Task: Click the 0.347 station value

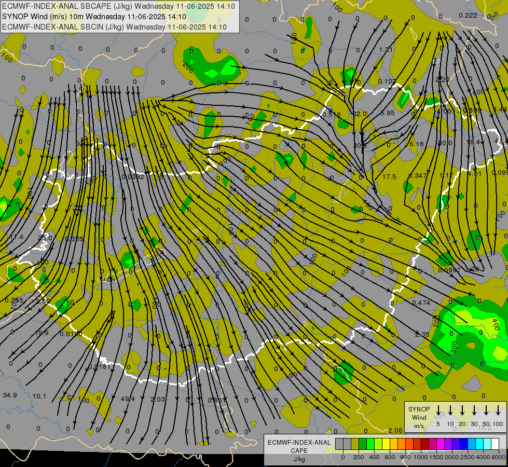Action: [418, 176]
